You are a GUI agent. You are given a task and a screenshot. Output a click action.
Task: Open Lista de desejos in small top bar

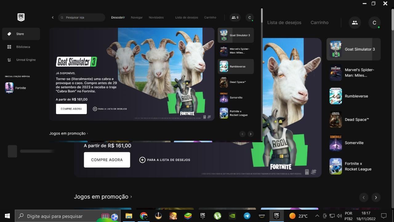[187, 18]
